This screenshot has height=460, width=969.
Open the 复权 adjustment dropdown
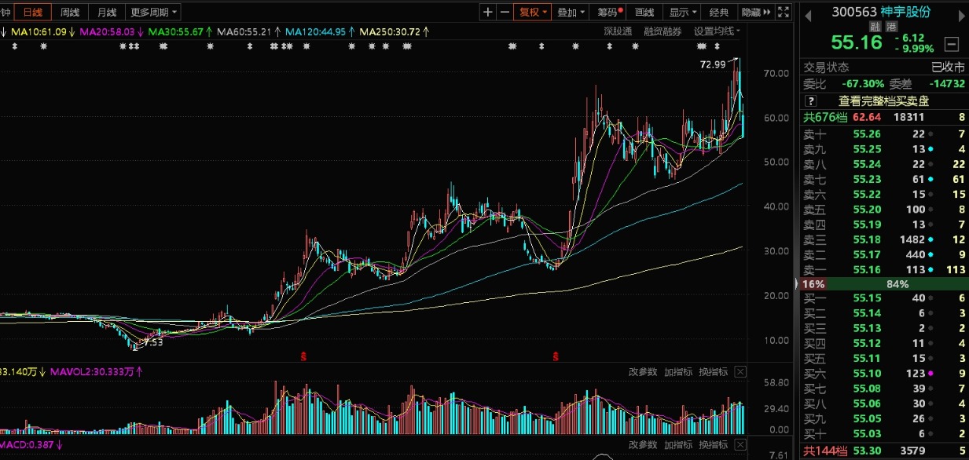531,12
